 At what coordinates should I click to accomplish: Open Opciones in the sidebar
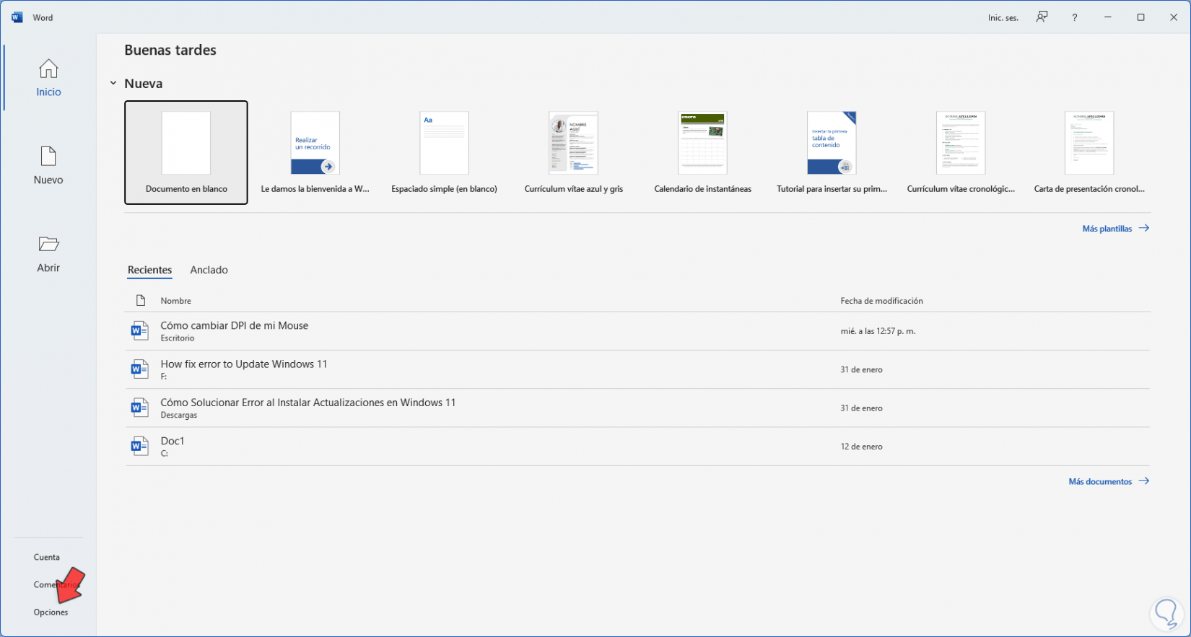[51, 612]
